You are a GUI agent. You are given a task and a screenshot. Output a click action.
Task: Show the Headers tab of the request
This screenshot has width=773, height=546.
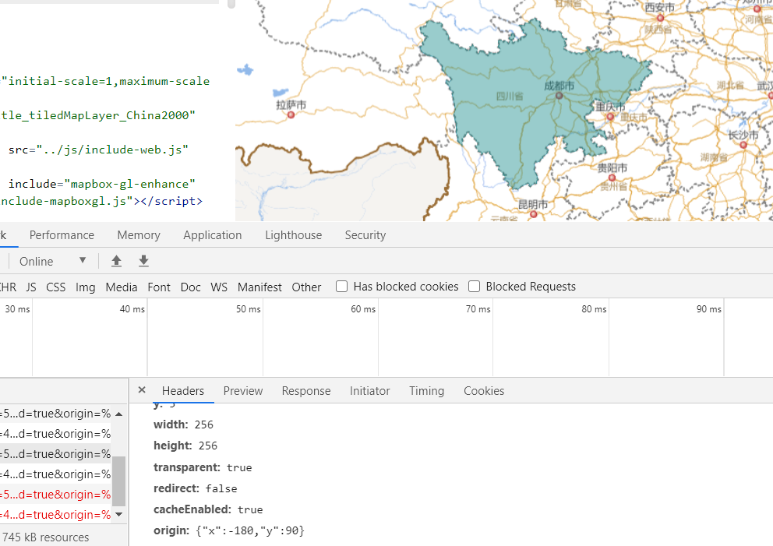(x=183, y=391)
